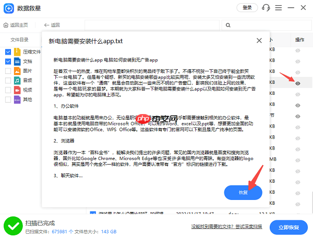Click the back arrow beside 返回

coord(46,25)
